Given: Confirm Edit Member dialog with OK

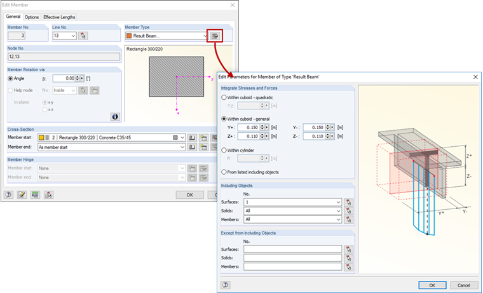Looking at the screenshot, I should tap(190, 195).
